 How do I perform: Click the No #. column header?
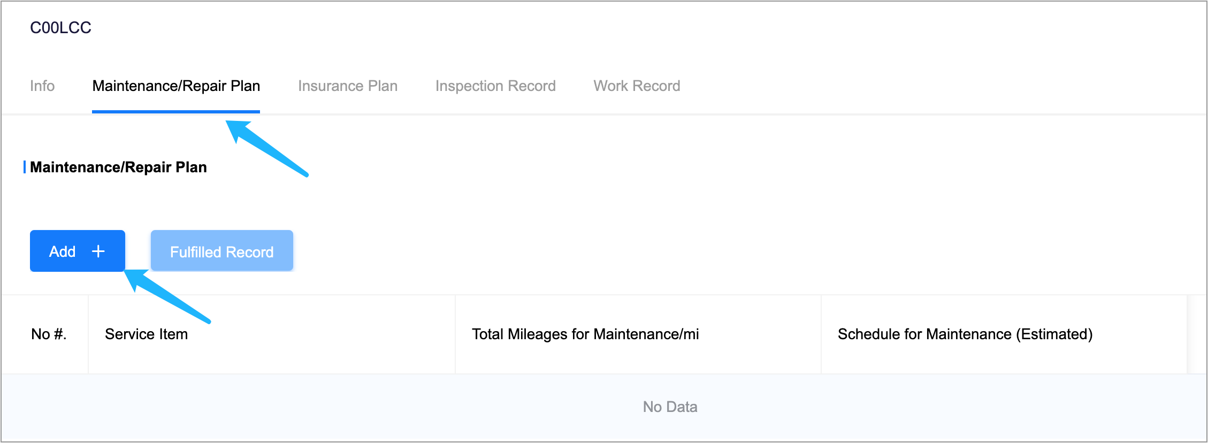click(x=49, y=334)
